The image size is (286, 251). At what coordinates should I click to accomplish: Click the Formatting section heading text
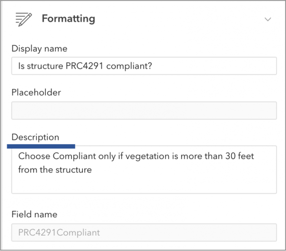coord(68,19)
